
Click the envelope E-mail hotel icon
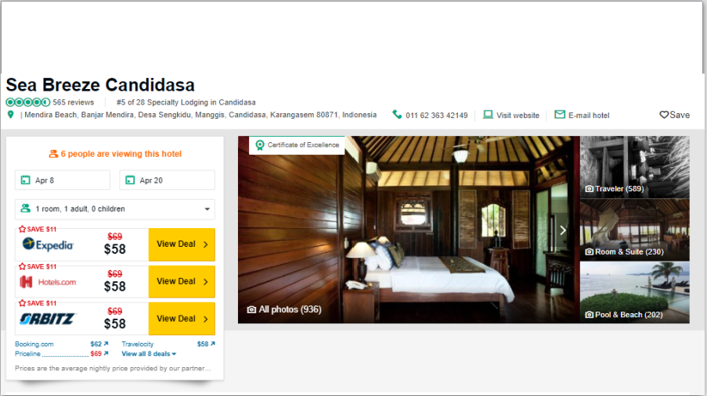coord(560,114)
